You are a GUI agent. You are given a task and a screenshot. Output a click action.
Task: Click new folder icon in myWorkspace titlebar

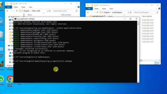click(x=95, y=5)
